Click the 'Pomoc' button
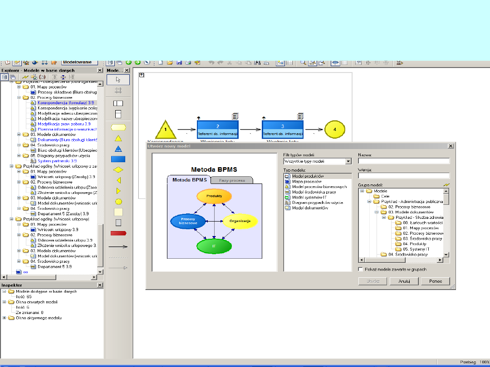Viewport: 490px width, 367px height. coord(435,281)
